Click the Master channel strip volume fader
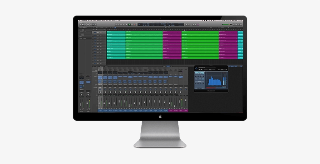Image resolution: width=320 pixels, height=164 pixels. point(186,101)
